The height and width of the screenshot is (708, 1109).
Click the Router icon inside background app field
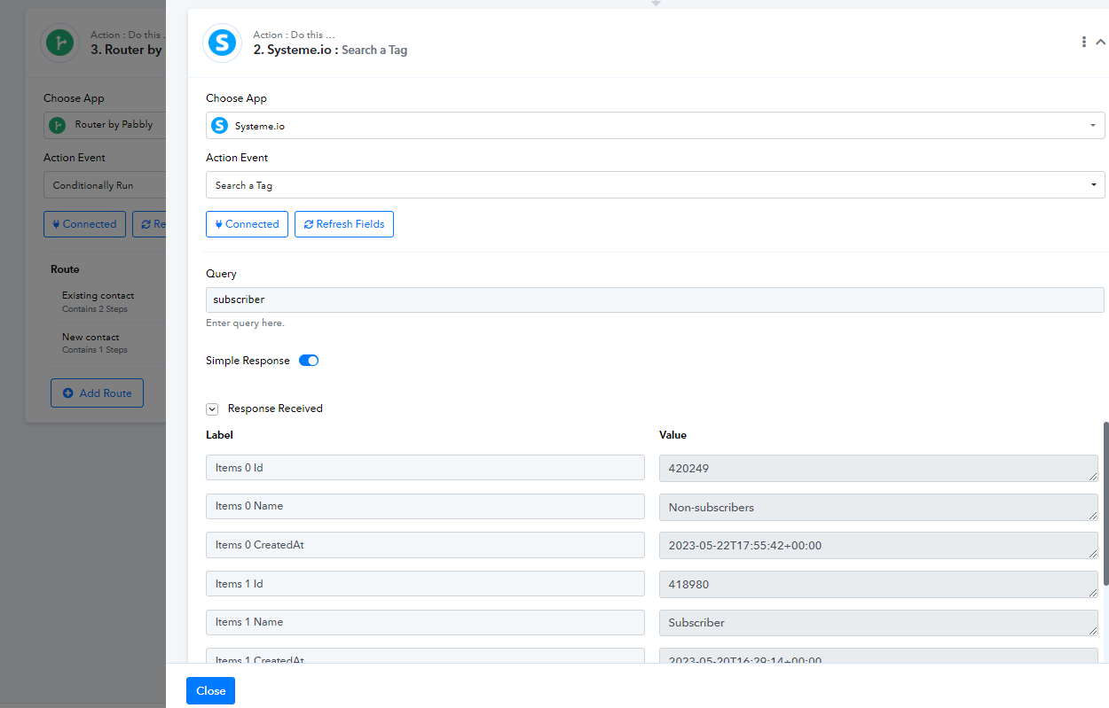(58, 125)
